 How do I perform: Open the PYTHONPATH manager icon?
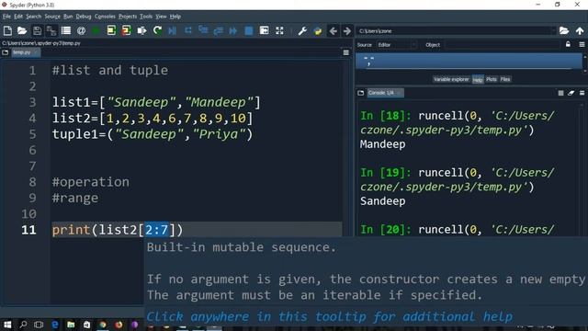318,30
